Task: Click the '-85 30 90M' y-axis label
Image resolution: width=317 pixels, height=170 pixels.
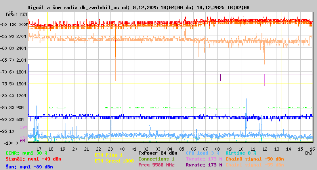Action: [x=12, y=108]
